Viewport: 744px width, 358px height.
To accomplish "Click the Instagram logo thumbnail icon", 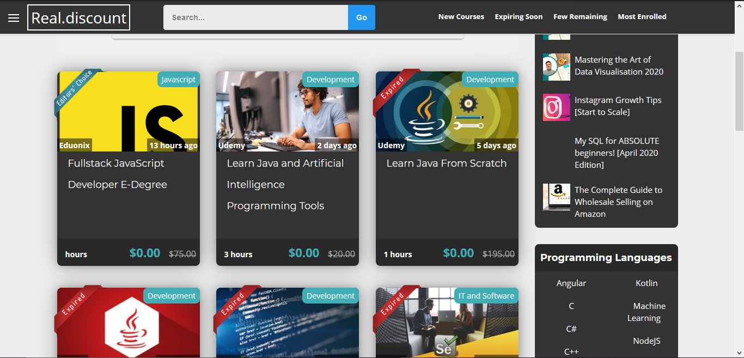I will (x=557, y=107).
